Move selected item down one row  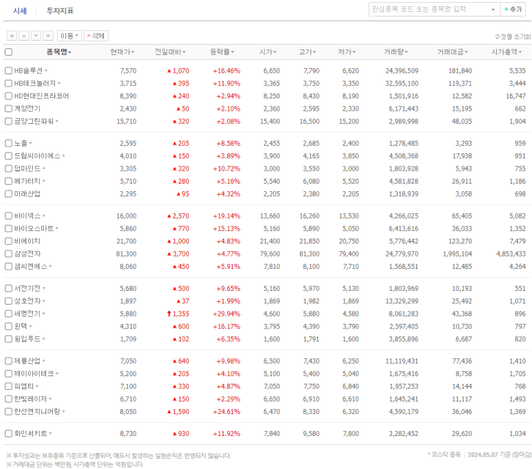tap(36, 36)
